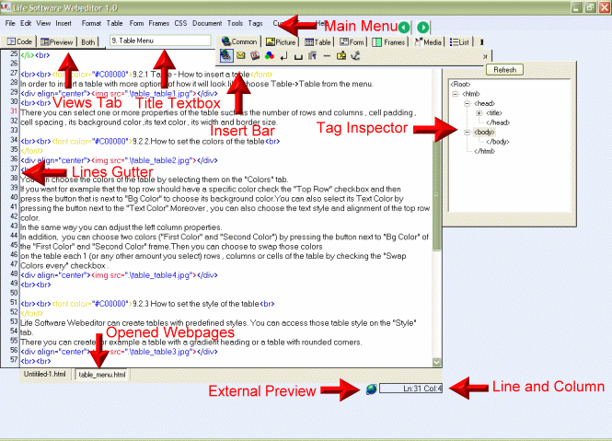Screen dimensions: 612x441
Task: Click the green forward navigation arrow
Action: [422, 28]
